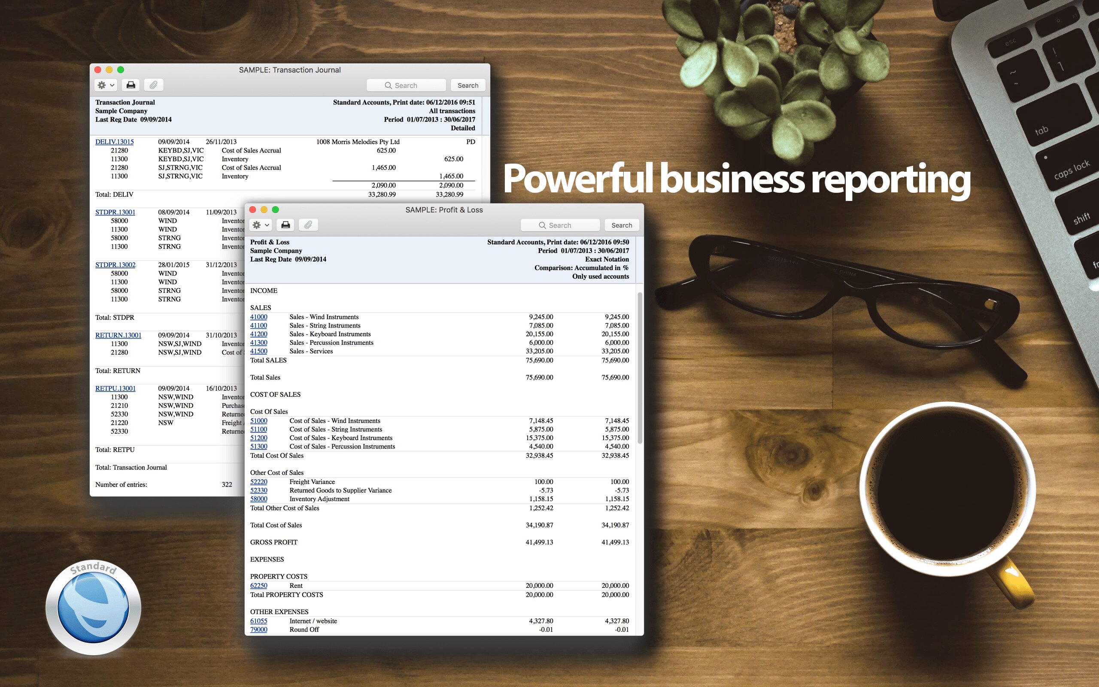Open gear settings menu in Transaction Journal
The height and width of the screenshot is (687, 1099).
click(x=106, y=85)
